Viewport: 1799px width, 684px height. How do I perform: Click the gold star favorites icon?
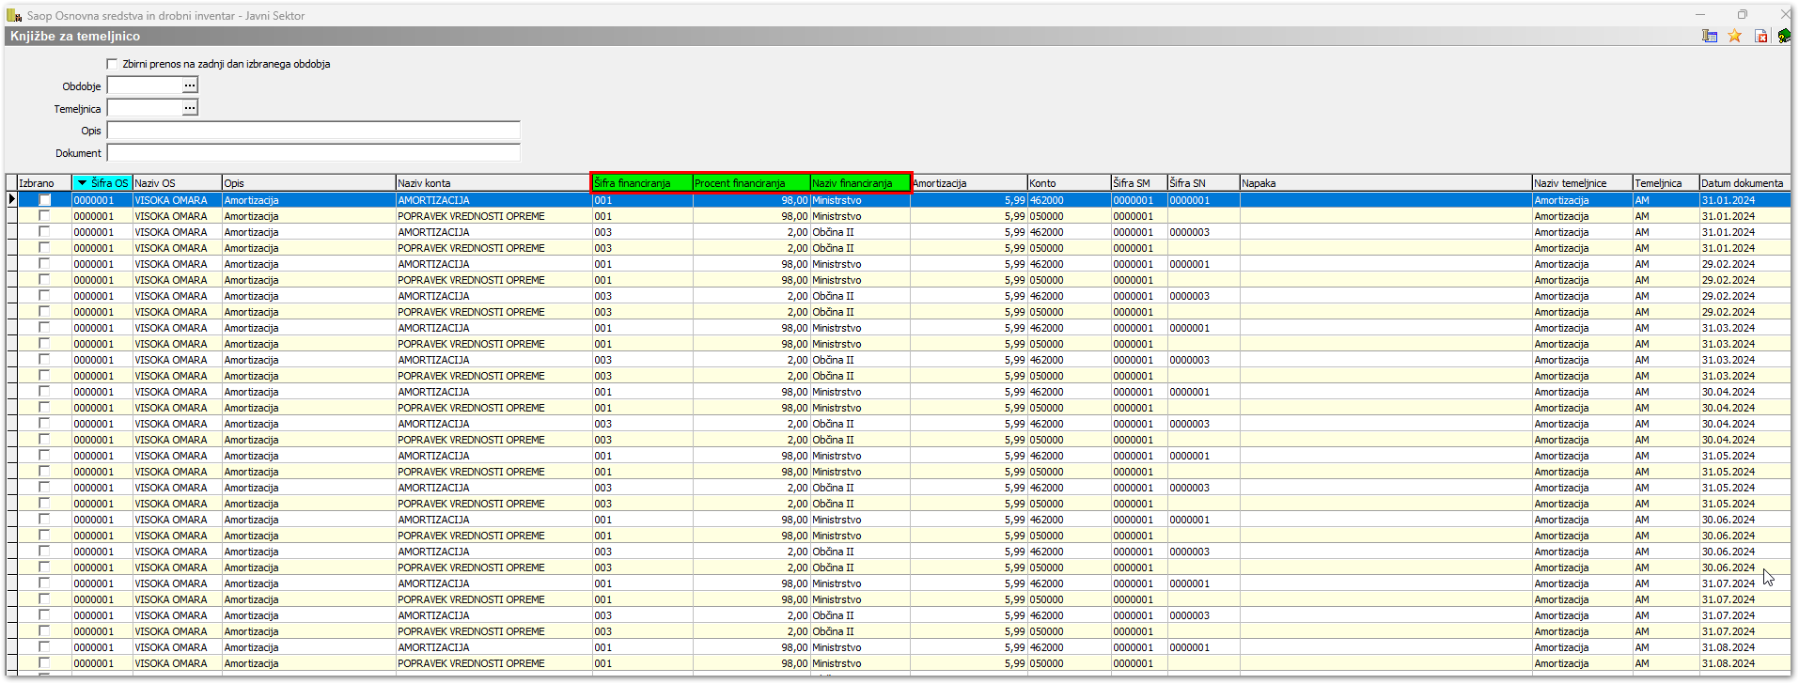coord(1735,36)
